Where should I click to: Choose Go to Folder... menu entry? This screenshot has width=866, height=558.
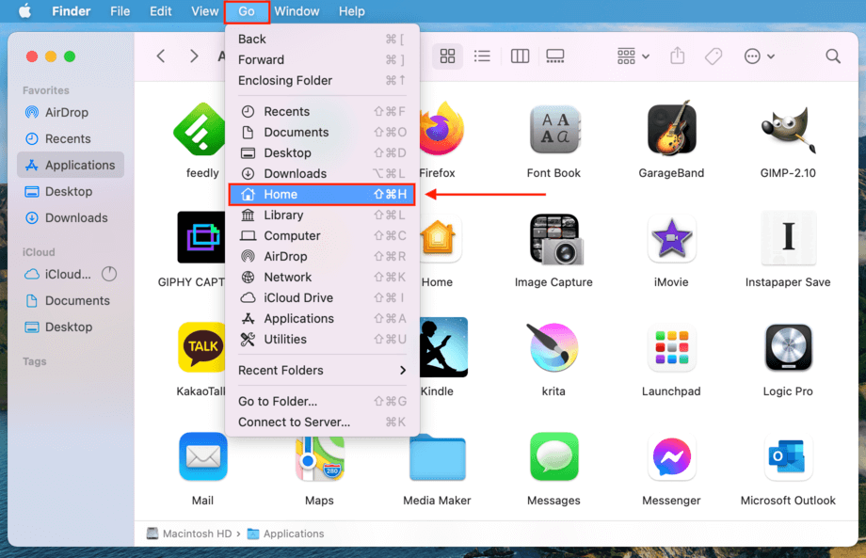pyautogui.click(x=322, y=401)
